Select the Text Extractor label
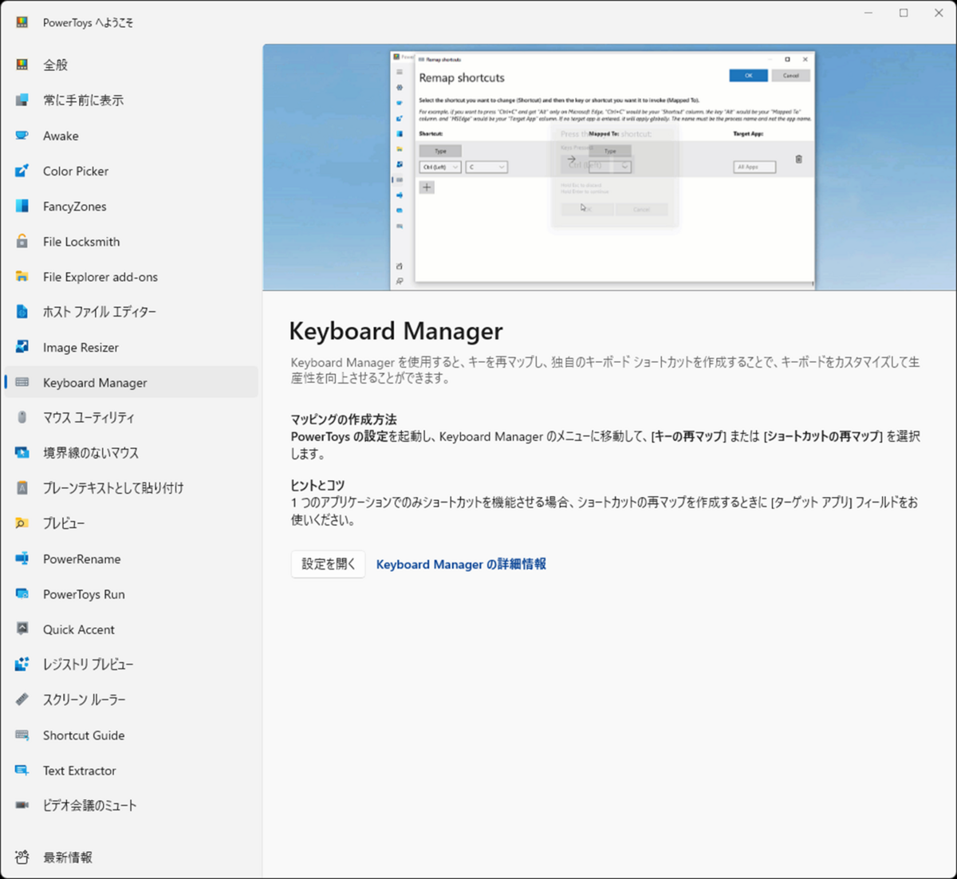Screen dimensions: 957x879 [80, 771]
